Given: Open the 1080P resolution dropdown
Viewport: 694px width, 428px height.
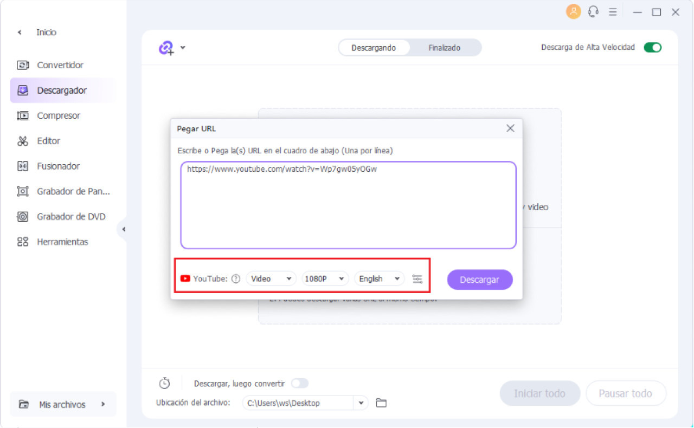Looking at the screenshot, I should click(x=325, y=279).
